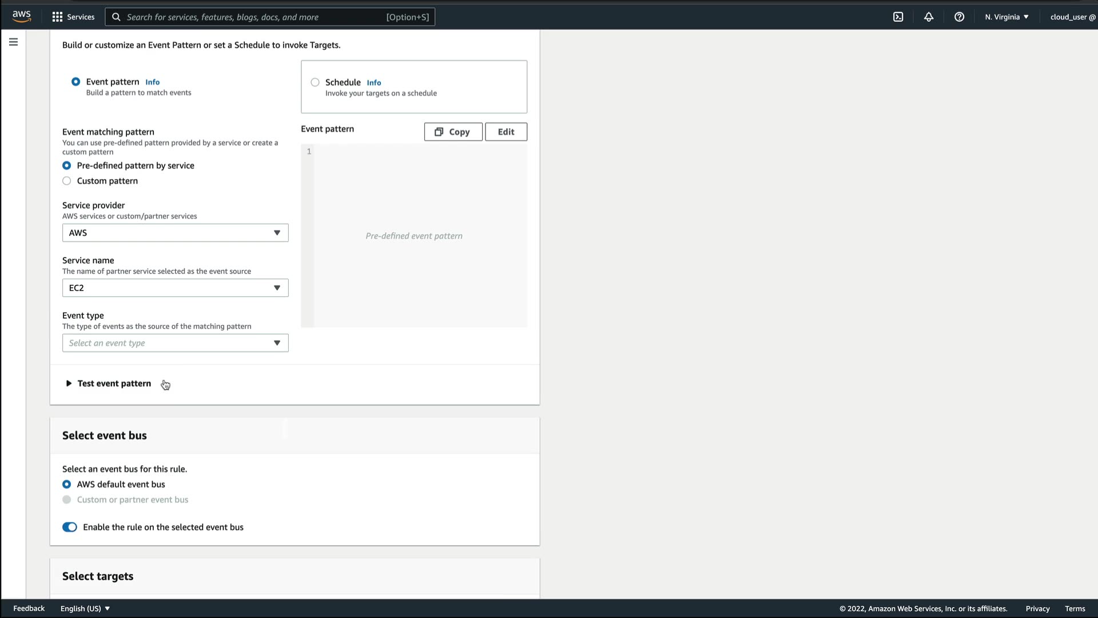Click Info link next to Event pattern
This screenshot has height=618, width=1098.
pos(152,82)
